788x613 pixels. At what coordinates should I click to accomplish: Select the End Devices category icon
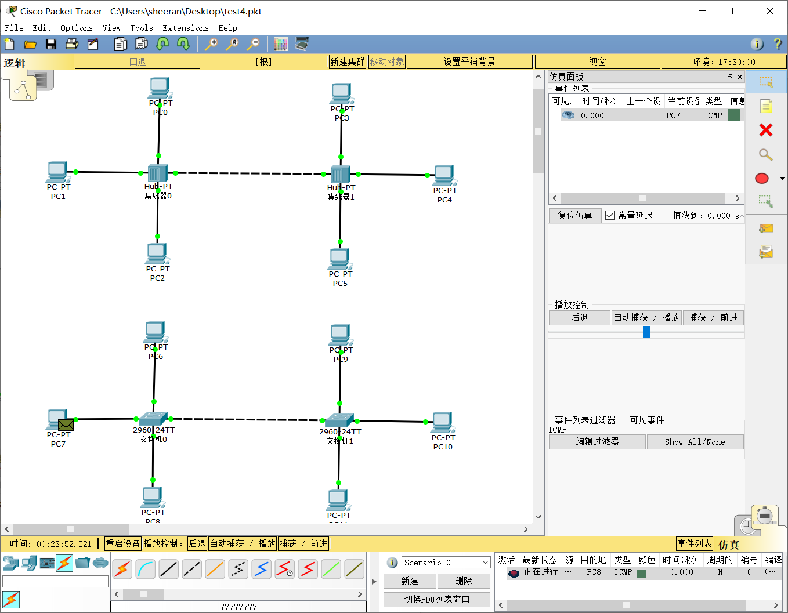[x=29, y=563]
